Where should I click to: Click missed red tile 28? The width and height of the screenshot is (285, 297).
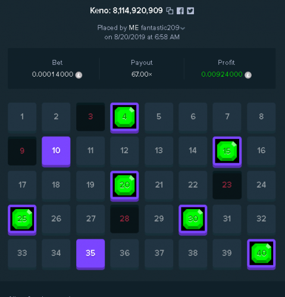(124, 219)
